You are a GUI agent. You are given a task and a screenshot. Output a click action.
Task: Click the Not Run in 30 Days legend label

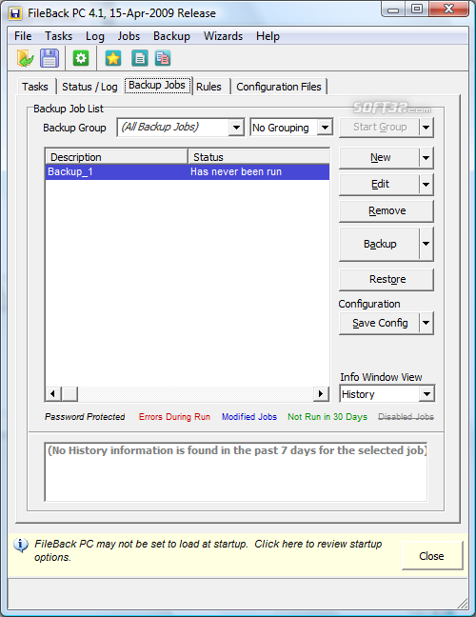327,417
